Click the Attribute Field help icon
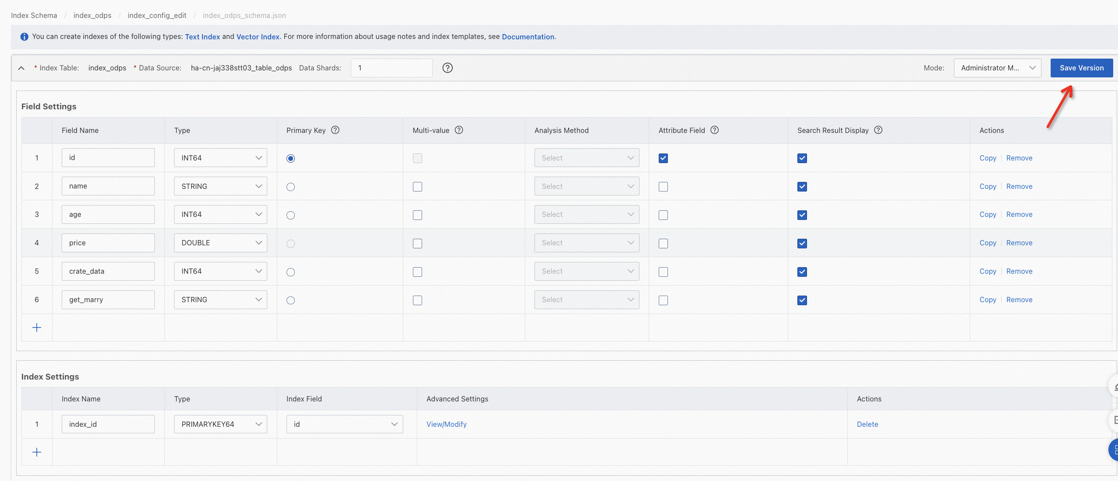 (714, 130)
